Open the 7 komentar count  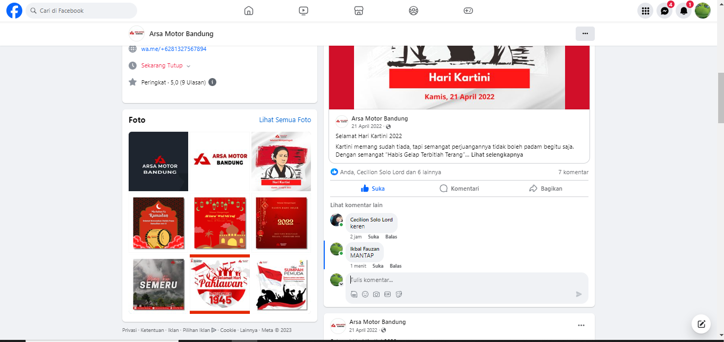point(573,172)
